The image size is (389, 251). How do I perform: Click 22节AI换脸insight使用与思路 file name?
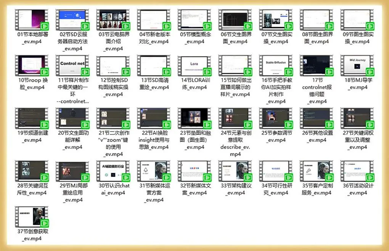click(154, 140)
